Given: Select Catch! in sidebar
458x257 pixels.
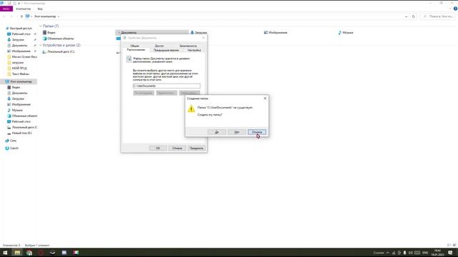Looking at the screenshot, I should click(x=11, y=148).
